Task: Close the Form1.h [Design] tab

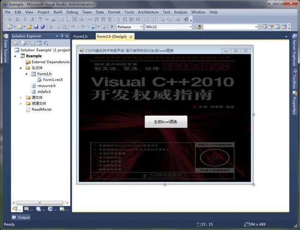Action: [131, 37]
